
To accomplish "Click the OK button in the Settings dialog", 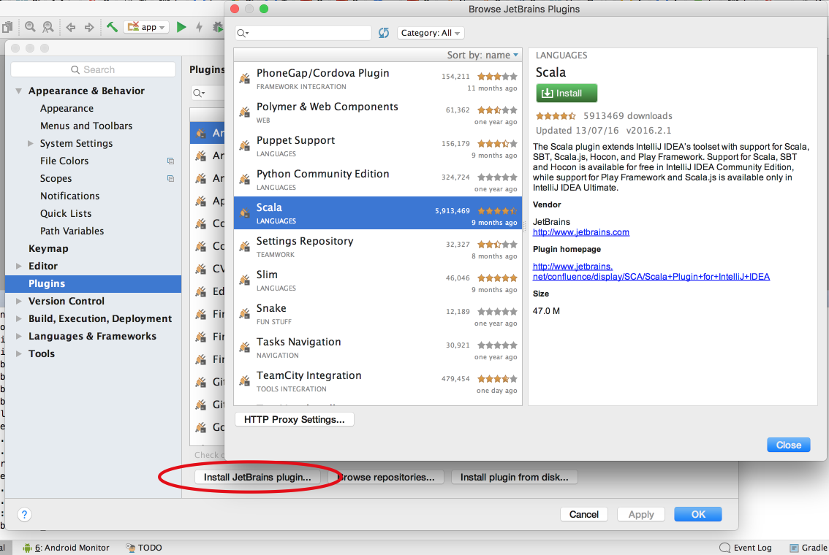I will (x=698, y=514).
